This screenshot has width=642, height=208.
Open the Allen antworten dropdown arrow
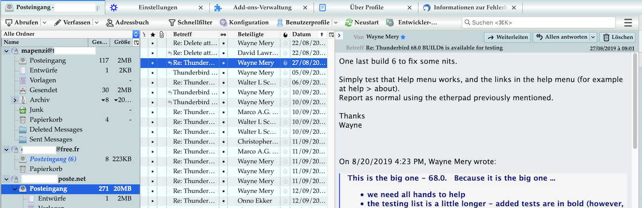593,37
